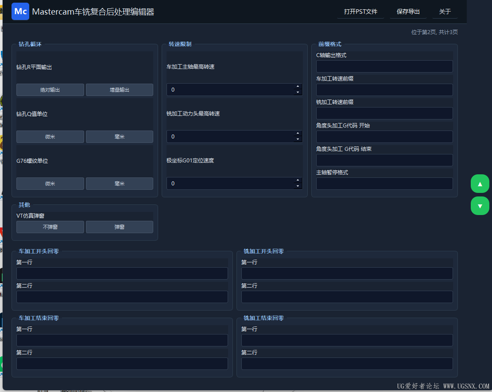Choose 微米 for G76螺纹单位
The width and height of the screenshot is (492, 392).
coord(50,184)
